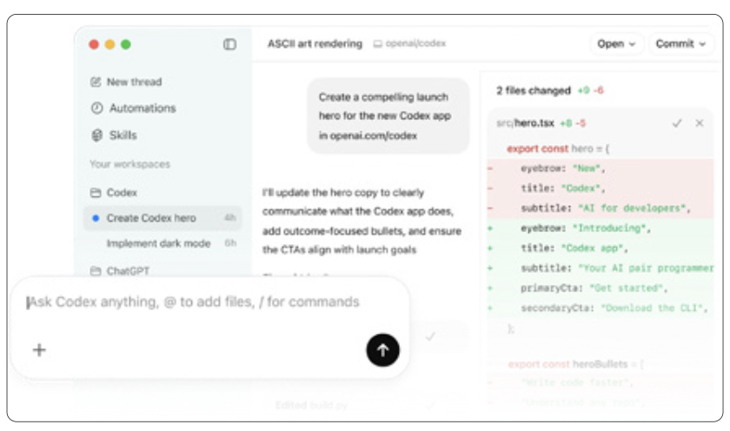
Task: Accept hero.tsx changes with checkmark icon
Action: pyautogui.click(x=677, y=123)
